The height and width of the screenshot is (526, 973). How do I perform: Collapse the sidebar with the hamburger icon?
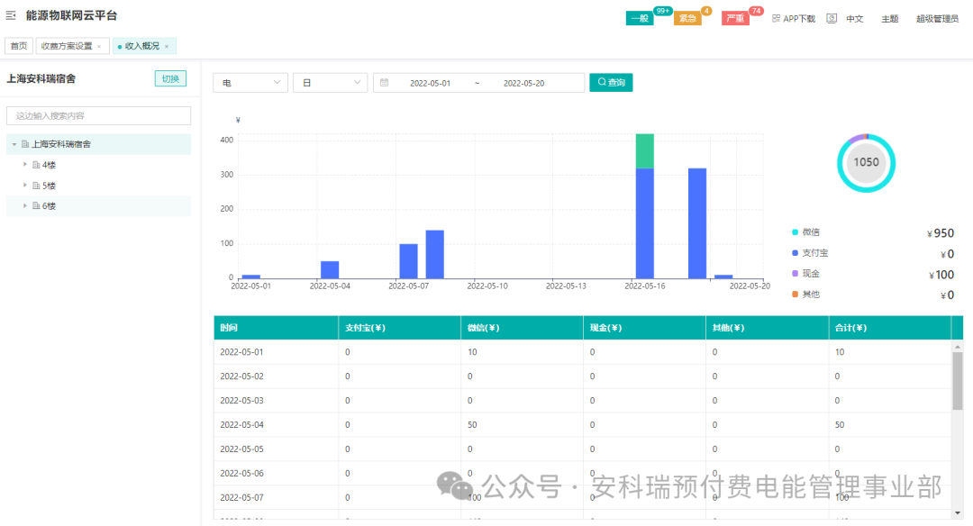(x=11, y=15)
